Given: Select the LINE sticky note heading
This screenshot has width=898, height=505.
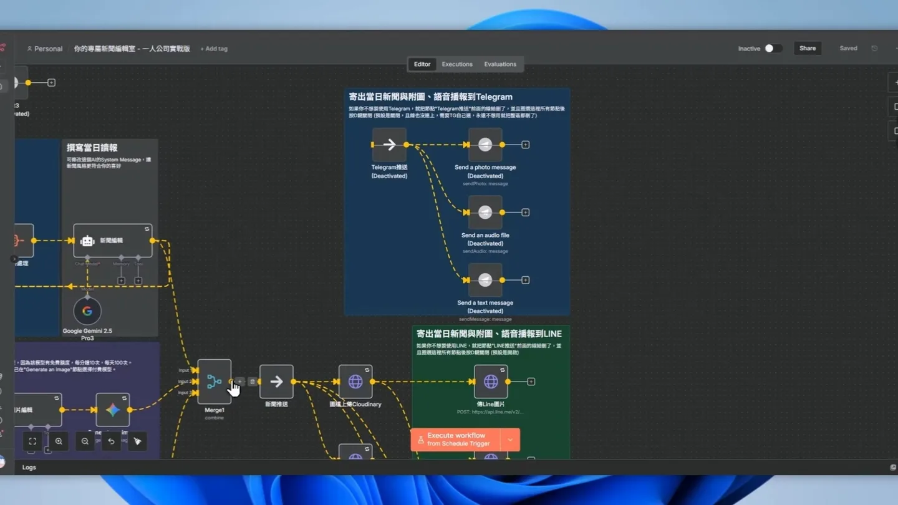Looking at the screenshot, I should (x=489, y=334).
